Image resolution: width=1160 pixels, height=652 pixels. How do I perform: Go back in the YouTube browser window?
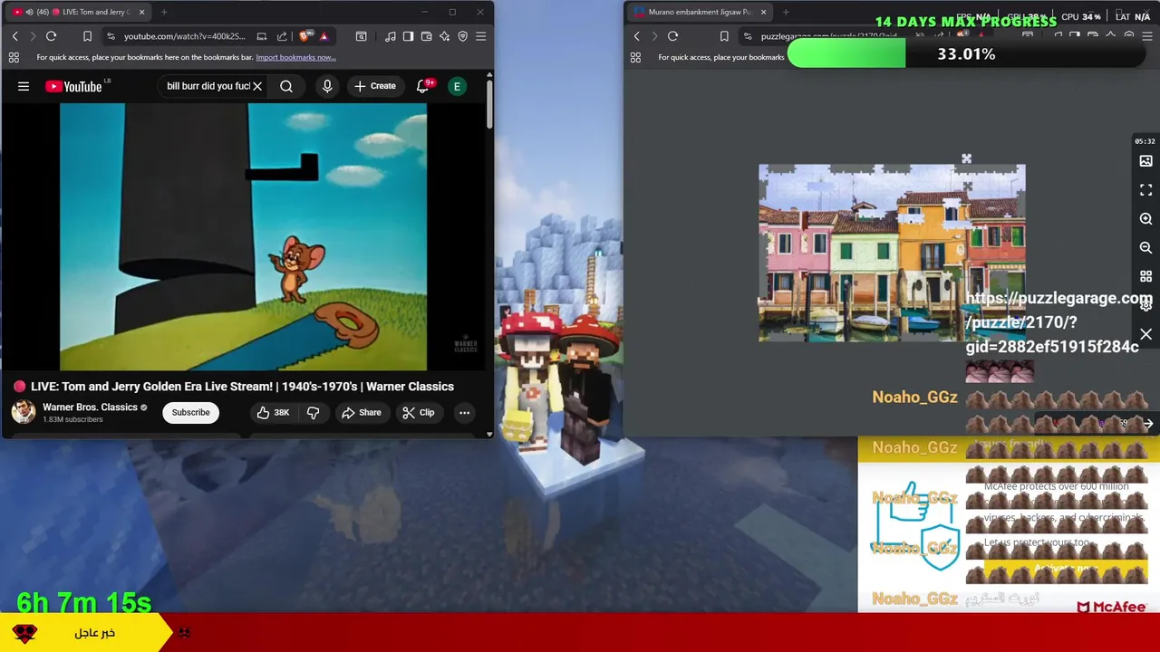[14, 36]
